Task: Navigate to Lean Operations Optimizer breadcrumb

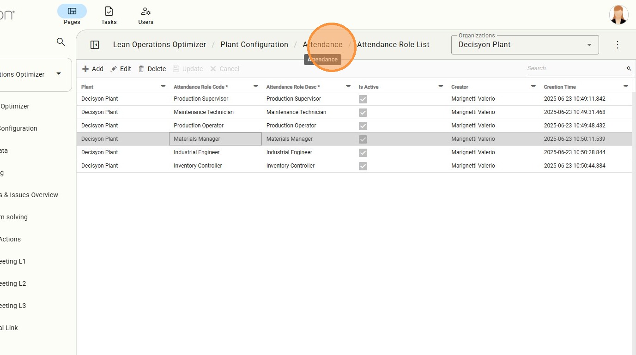Action: [159, 45]
